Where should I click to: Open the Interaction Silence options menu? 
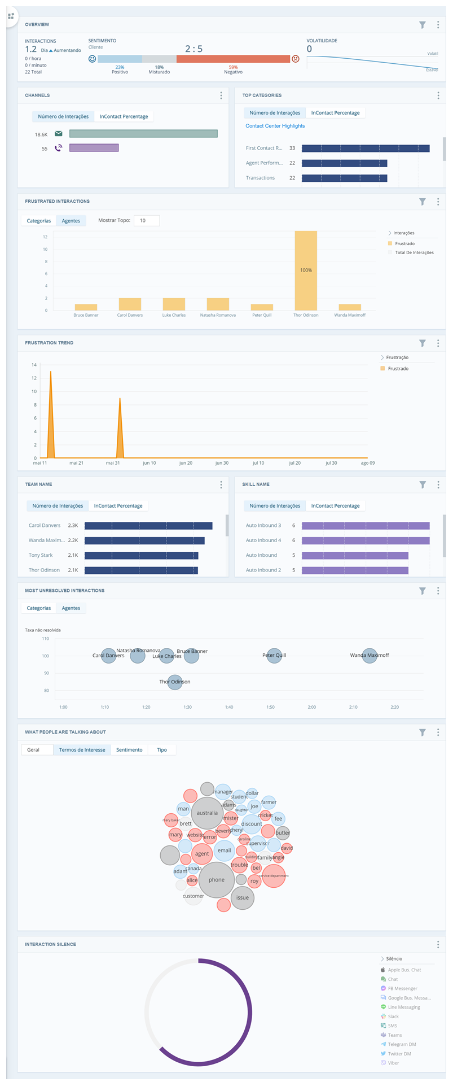coord(438,944)
